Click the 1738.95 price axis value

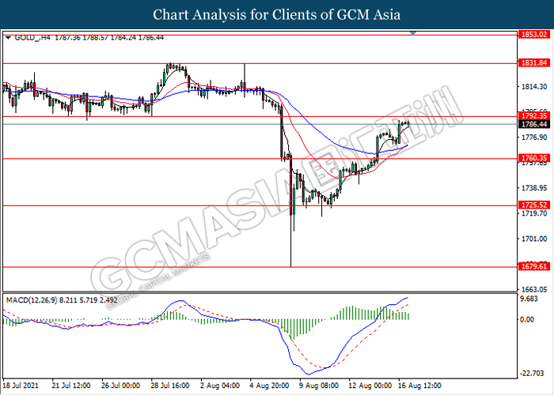534,188
